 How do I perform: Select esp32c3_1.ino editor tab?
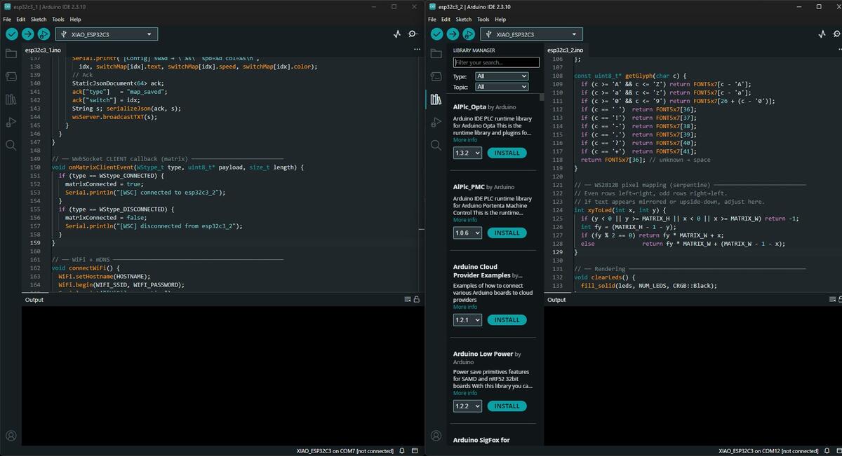tap(43, 50)
